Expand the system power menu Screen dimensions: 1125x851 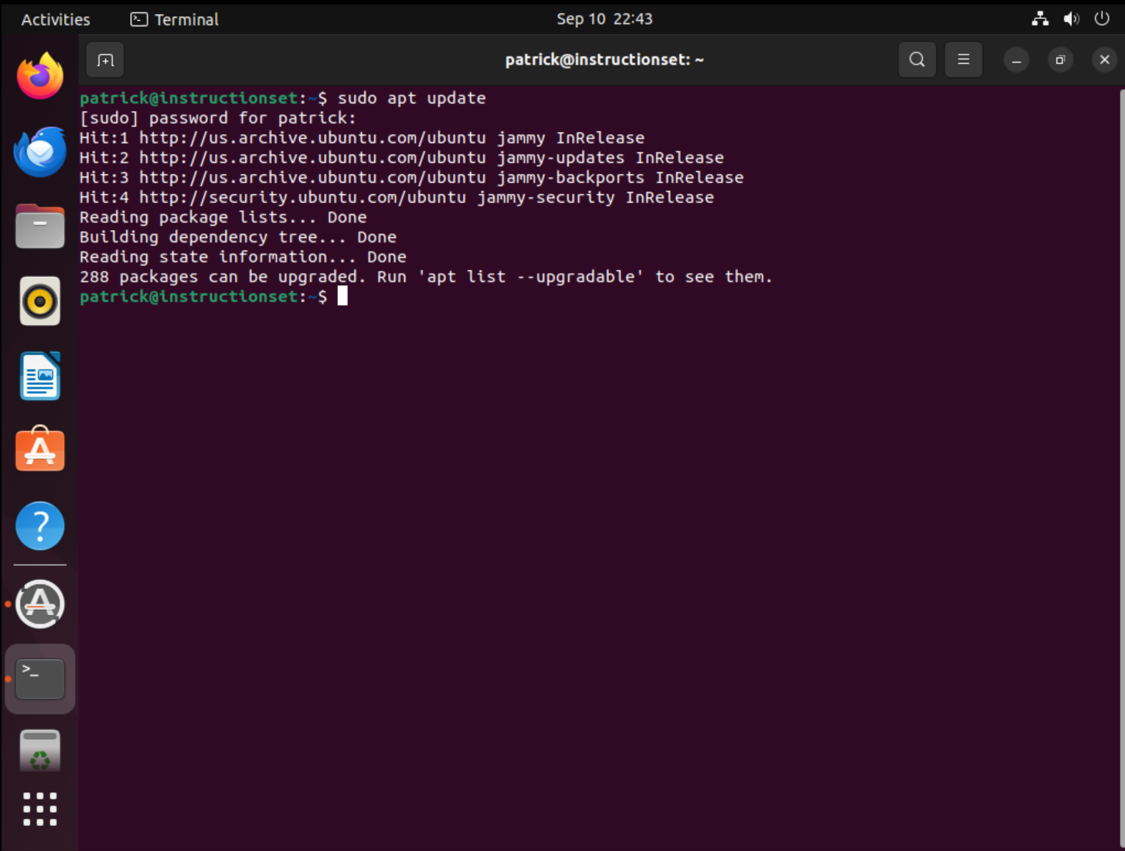coord(1101,19)
